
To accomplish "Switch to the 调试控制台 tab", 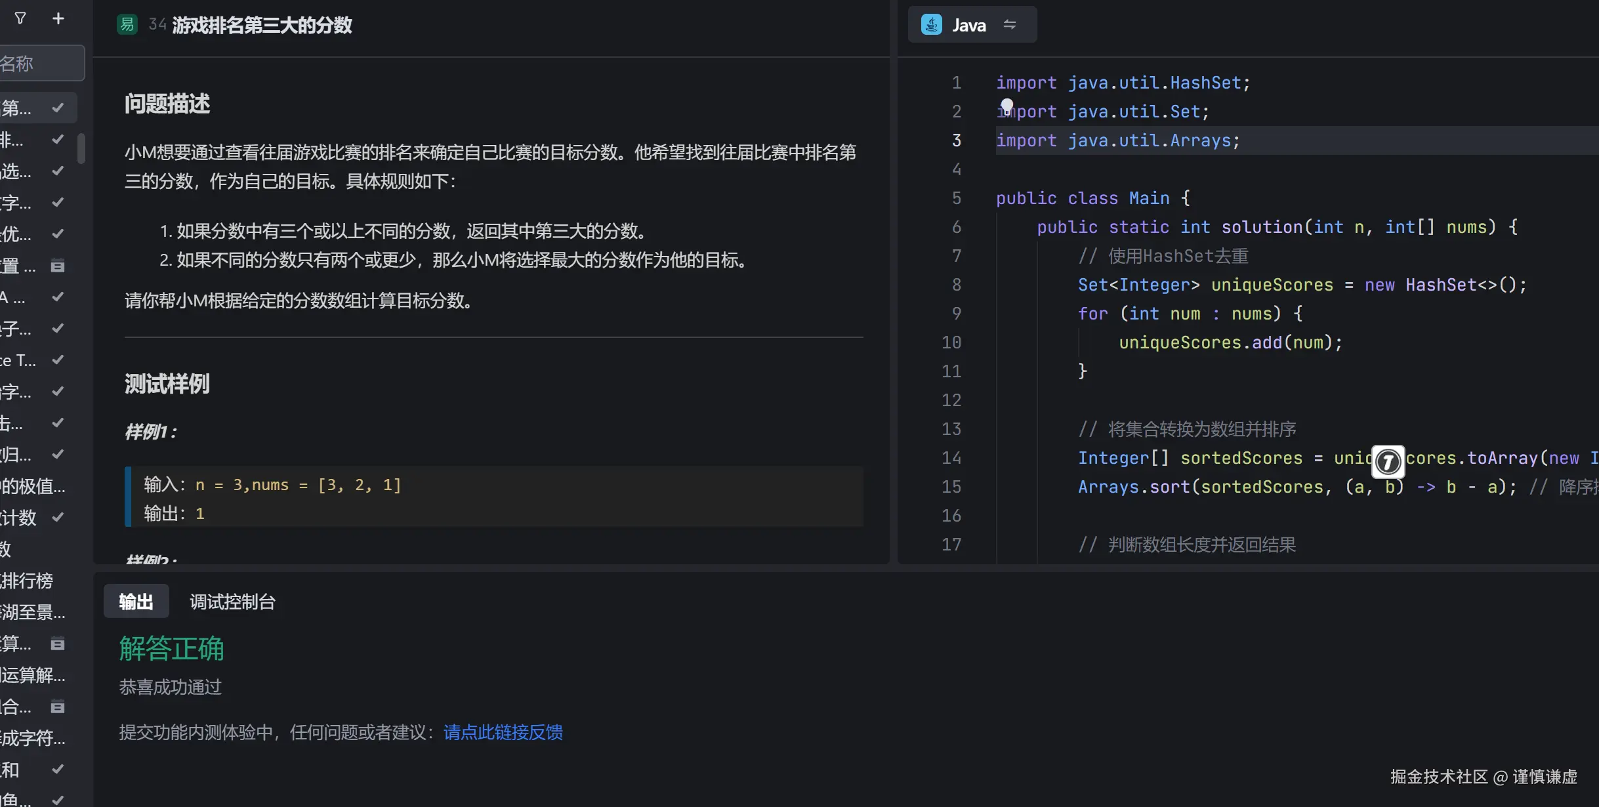I will (x=231, y=602).
